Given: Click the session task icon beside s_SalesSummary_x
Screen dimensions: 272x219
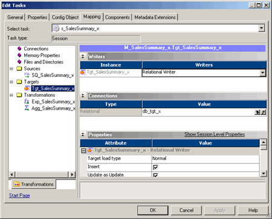Looking at the screenshot, I should click(x=56, y=28).
